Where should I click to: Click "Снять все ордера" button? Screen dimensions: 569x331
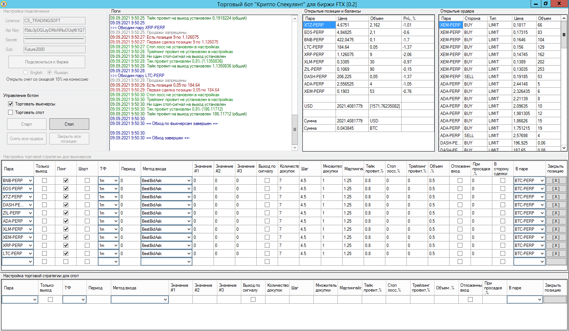pyautogui.click(x=27, y=139)
